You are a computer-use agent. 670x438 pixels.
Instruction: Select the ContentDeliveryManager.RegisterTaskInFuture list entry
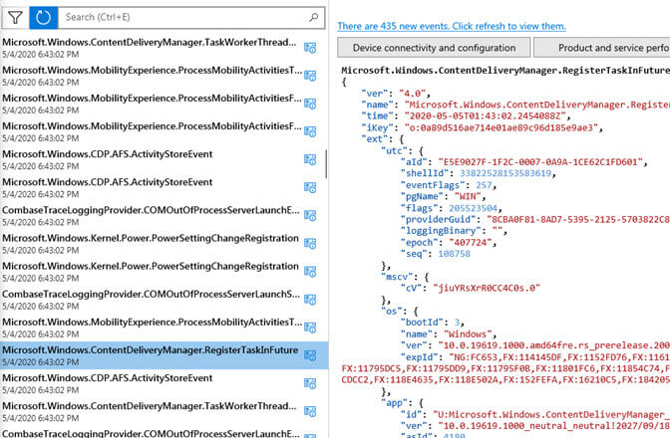pyautogui.click(x=165, y=355)
